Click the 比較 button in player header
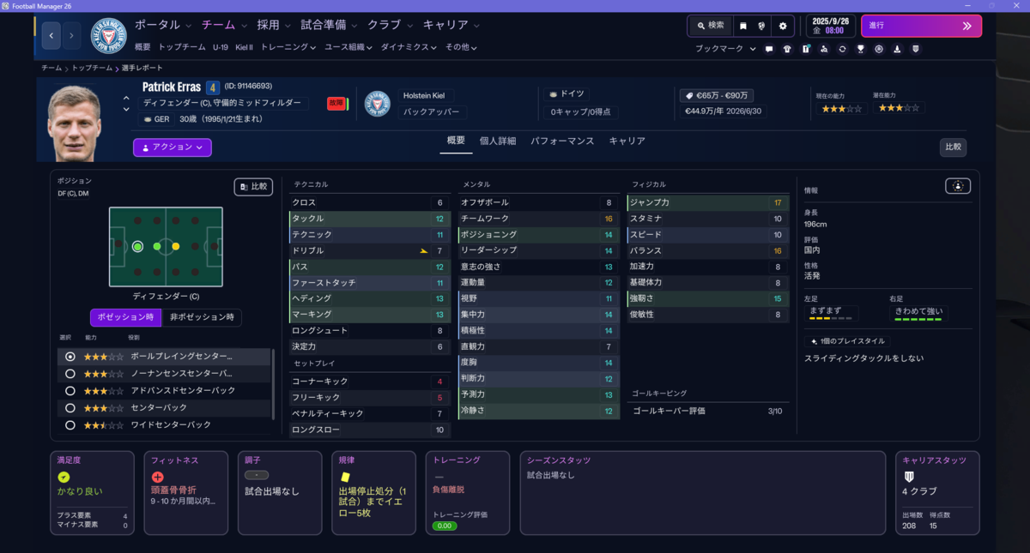Viewport: 1030px width, 553px height. 953,147
